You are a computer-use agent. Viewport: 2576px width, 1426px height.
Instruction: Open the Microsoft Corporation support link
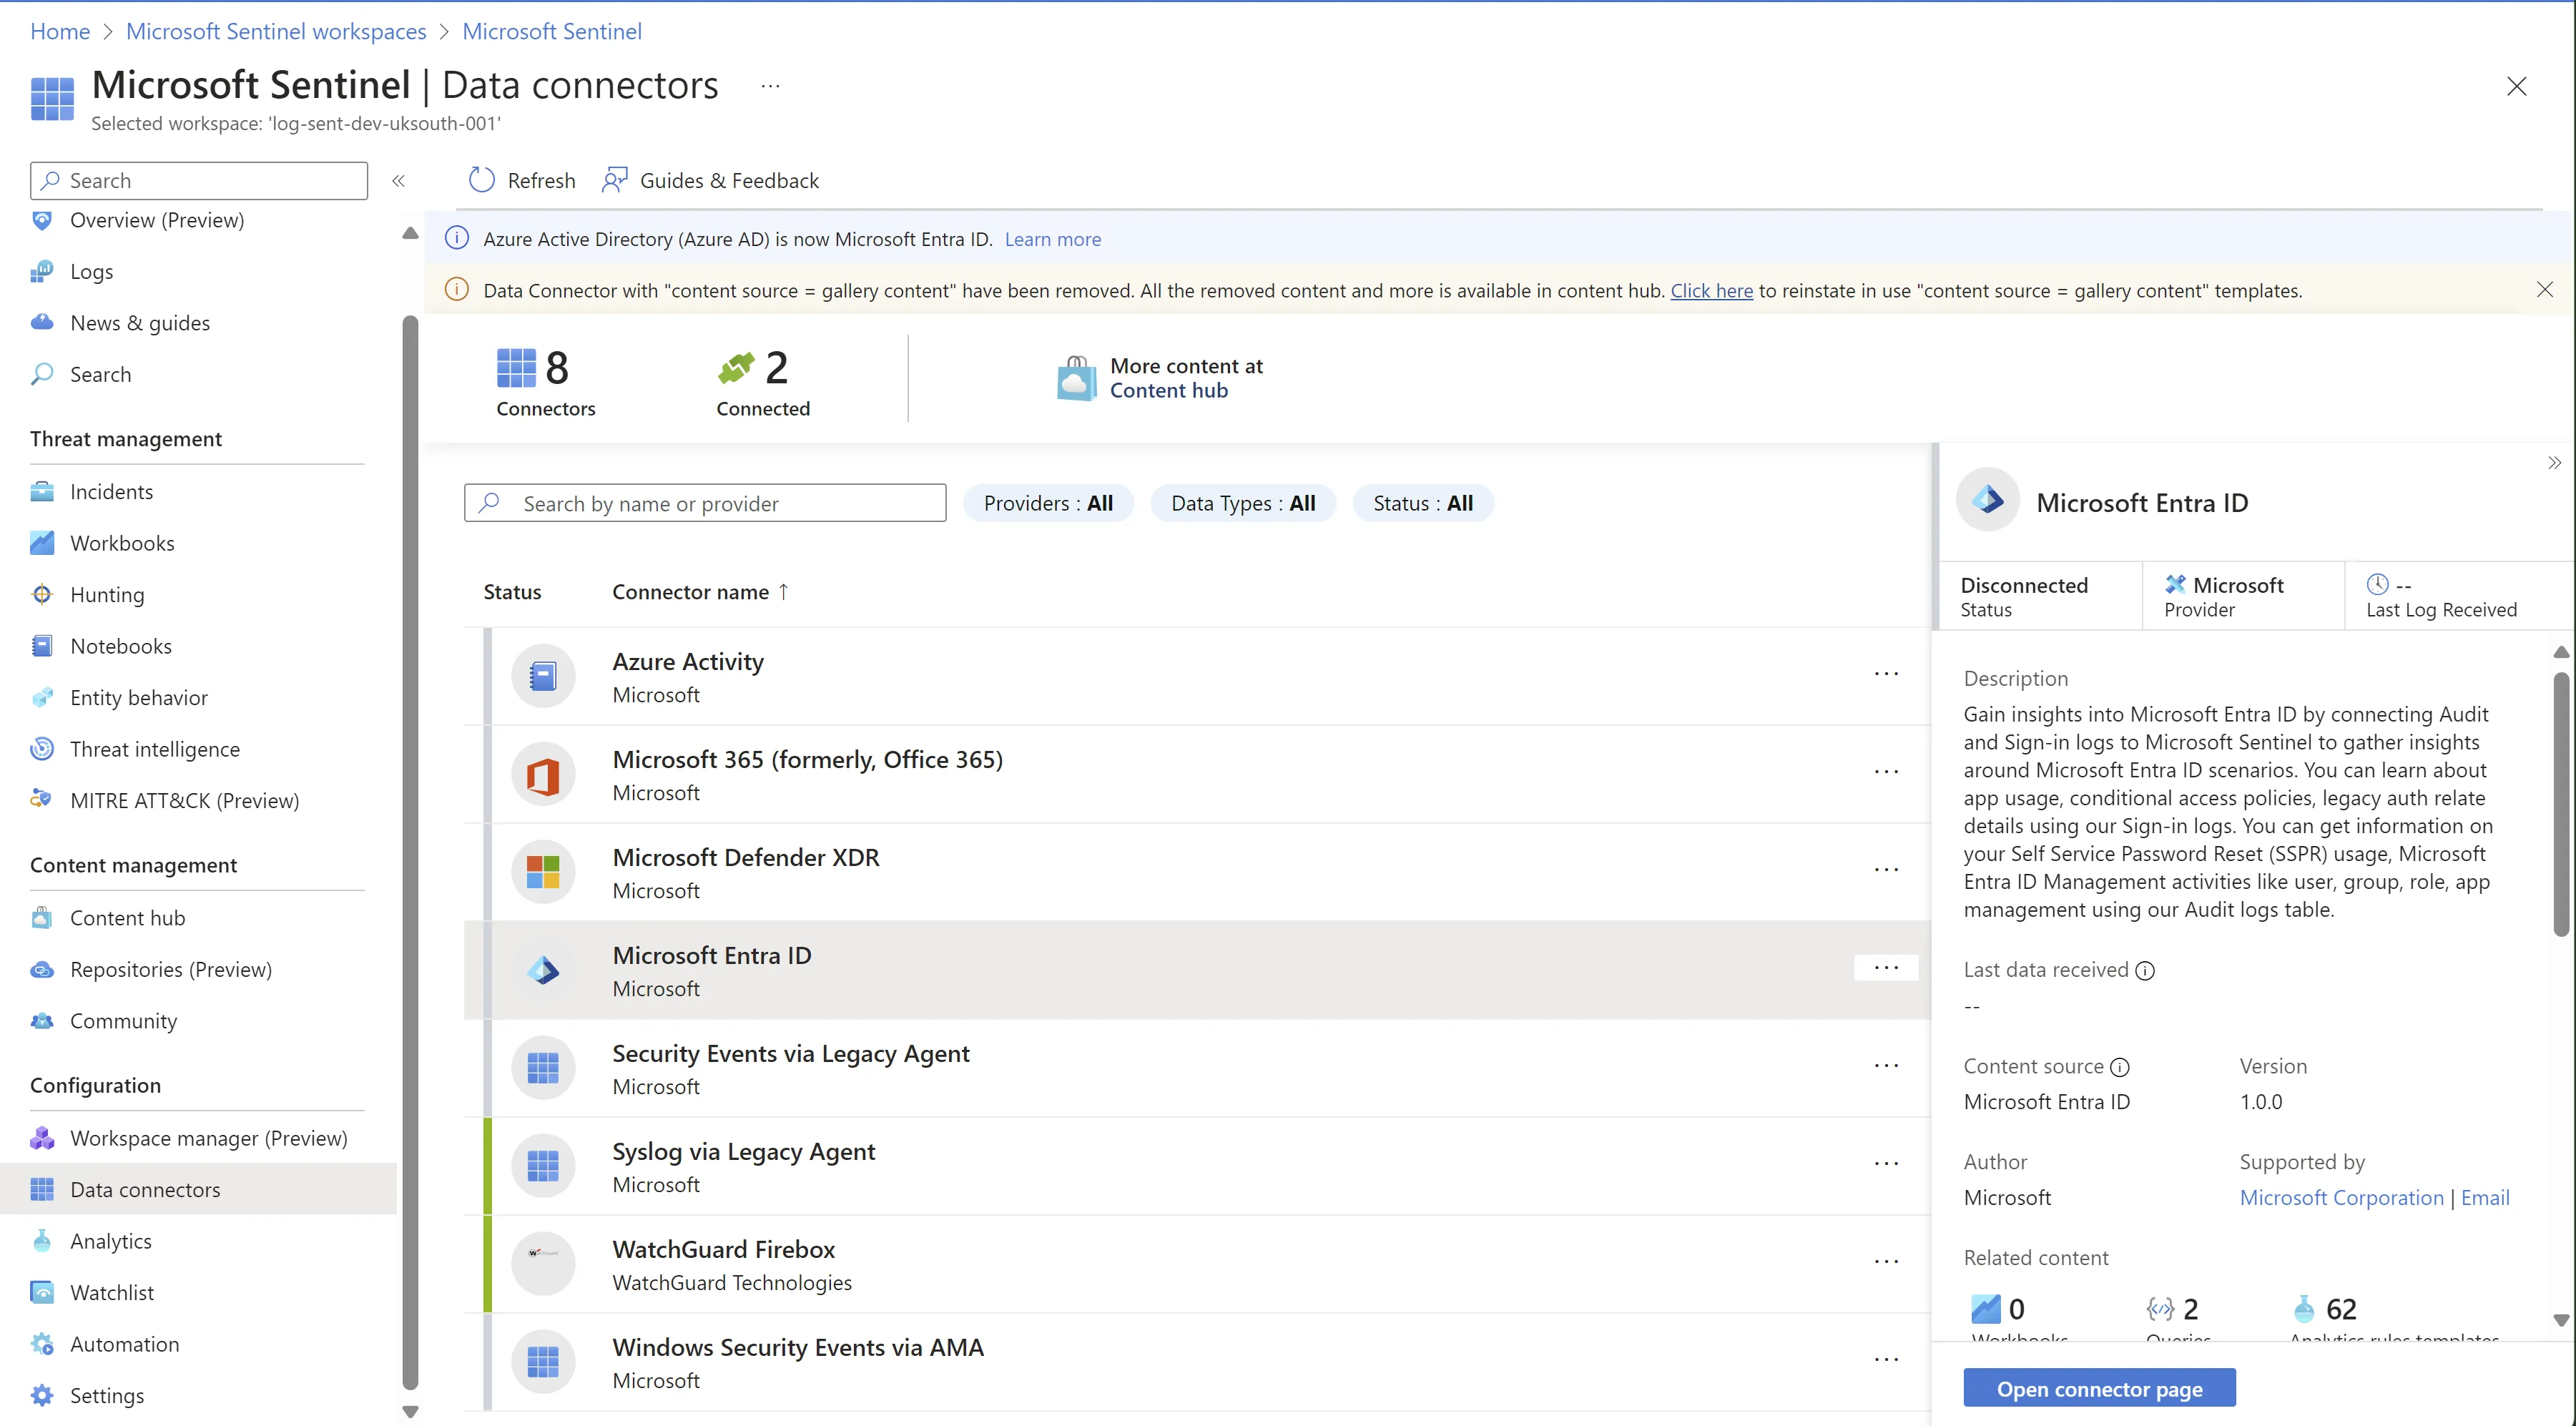[2341, 1197]
